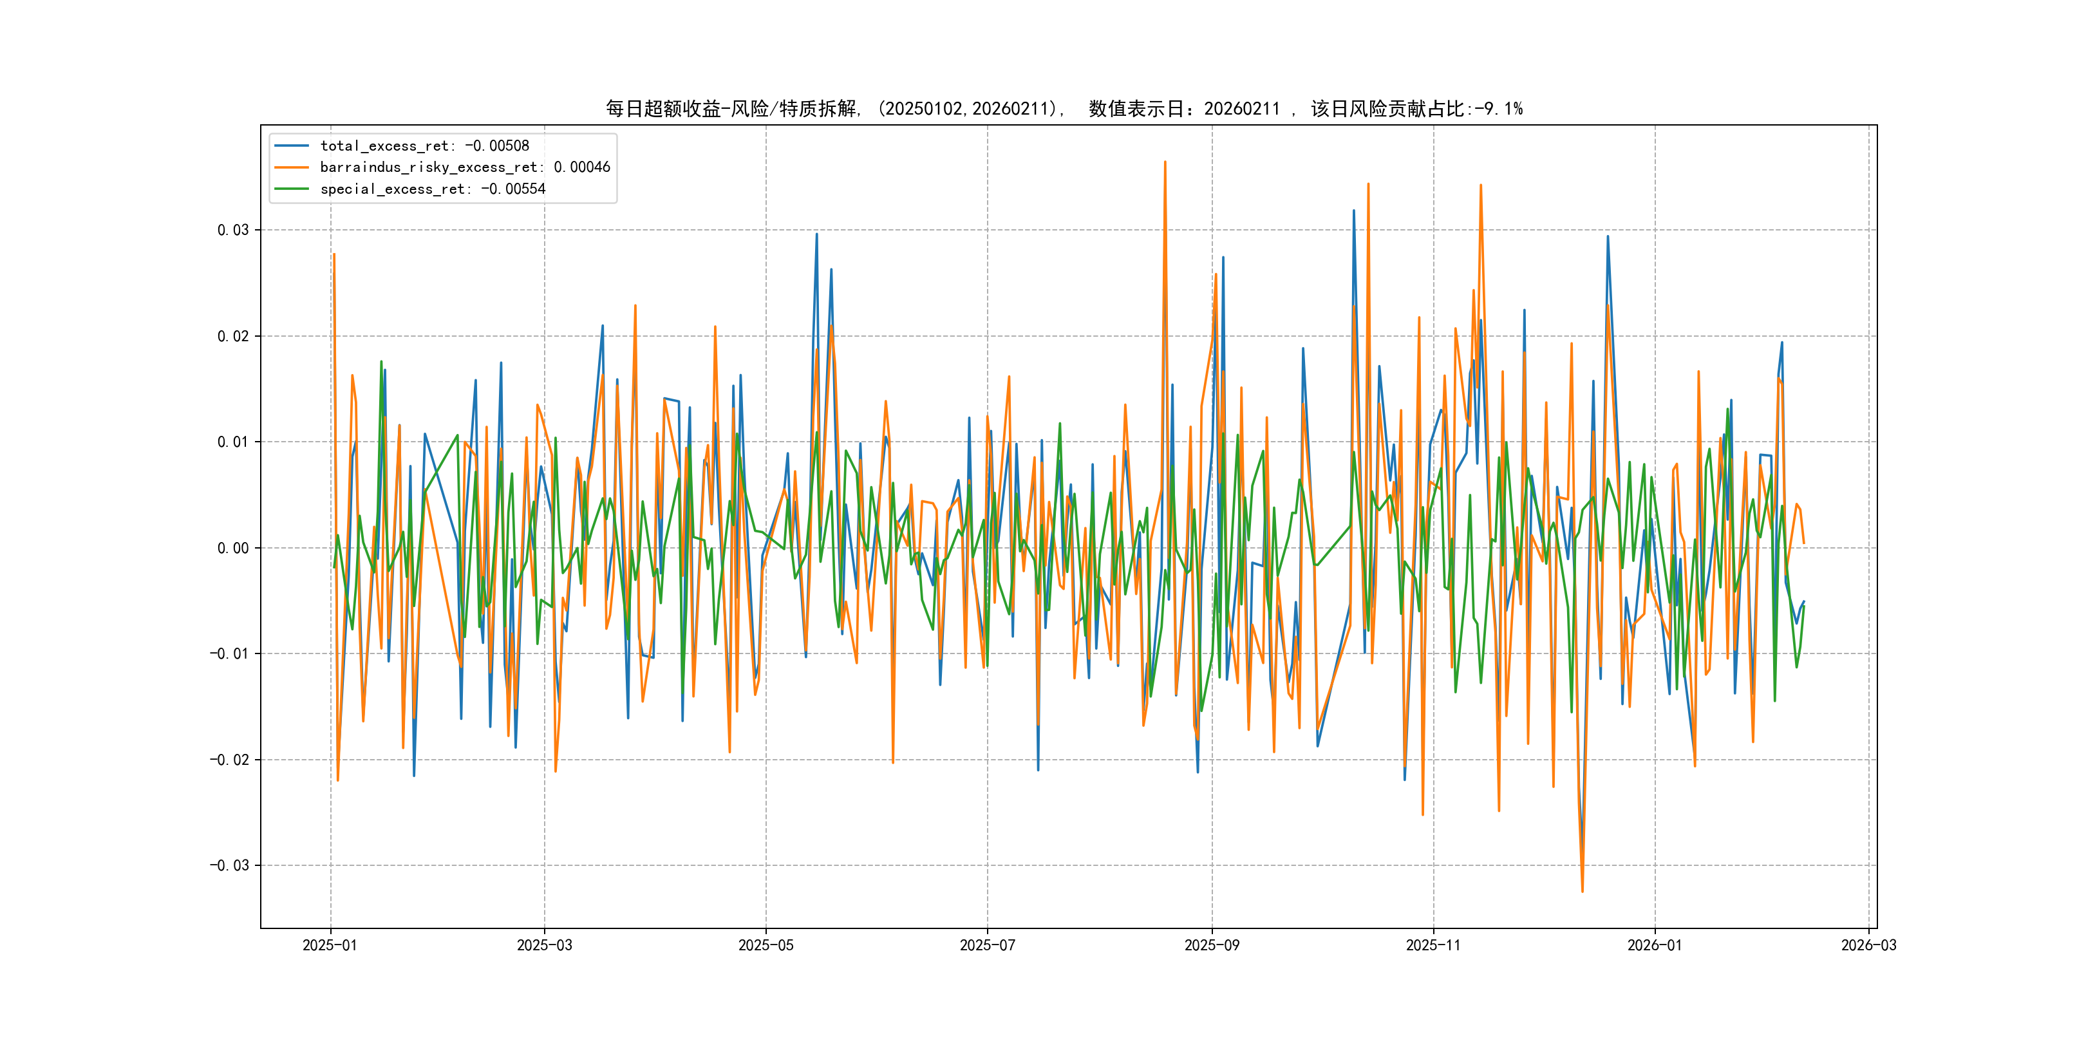Click the -0.03 y-axis tick label
The width and height of the screenshot is (2086, 1043).
pyautogui.click(x=229, y=866)
